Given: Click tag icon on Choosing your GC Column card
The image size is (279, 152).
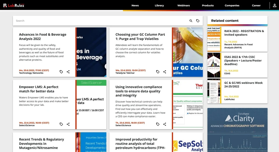Looking at the screenshot, I should (158, 72).
